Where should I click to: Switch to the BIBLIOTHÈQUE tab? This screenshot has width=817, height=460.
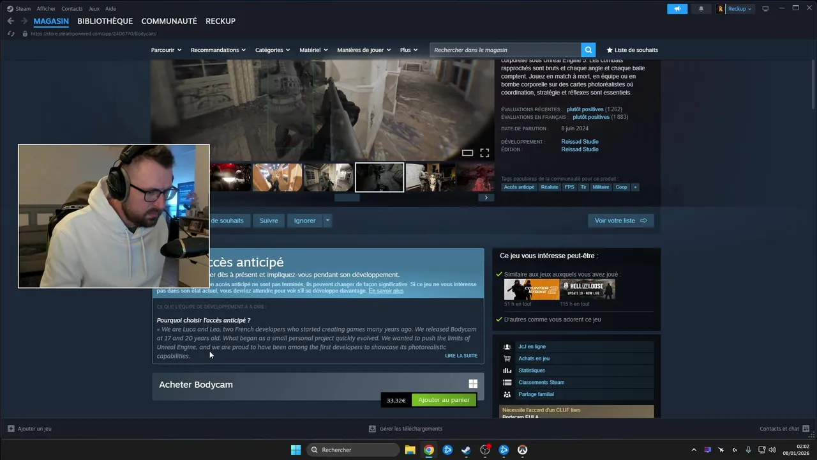105,21
